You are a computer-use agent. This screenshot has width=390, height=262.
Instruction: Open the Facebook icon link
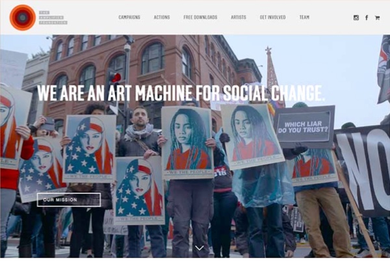(x=367, y=18)
